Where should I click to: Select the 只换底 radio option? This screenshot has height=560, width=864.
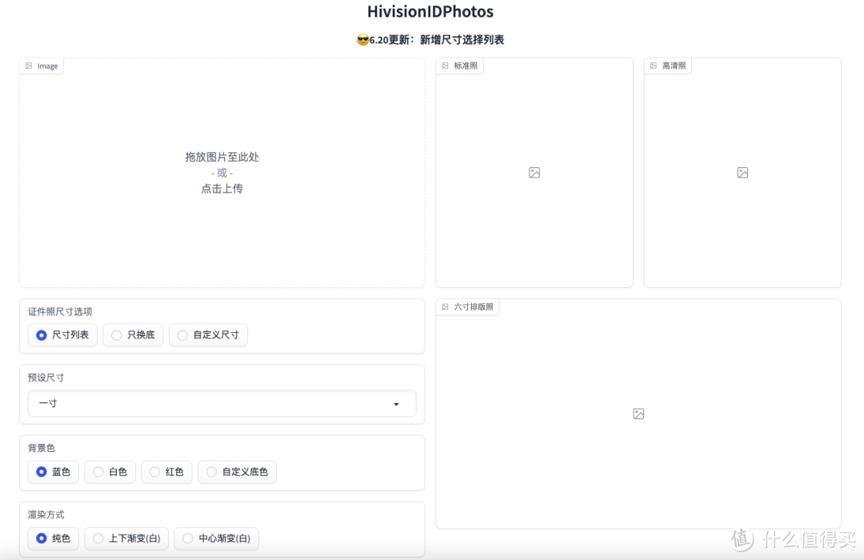pos(133,335)
